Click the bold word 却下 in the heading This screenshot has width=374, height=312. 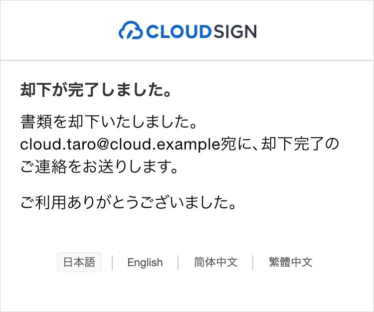(35, 90)
